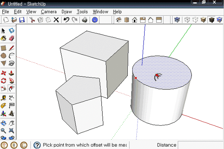Select the Rectangle tool
Image resolution: width=224 pixels, height=149 pixels.
click(4, 48)
